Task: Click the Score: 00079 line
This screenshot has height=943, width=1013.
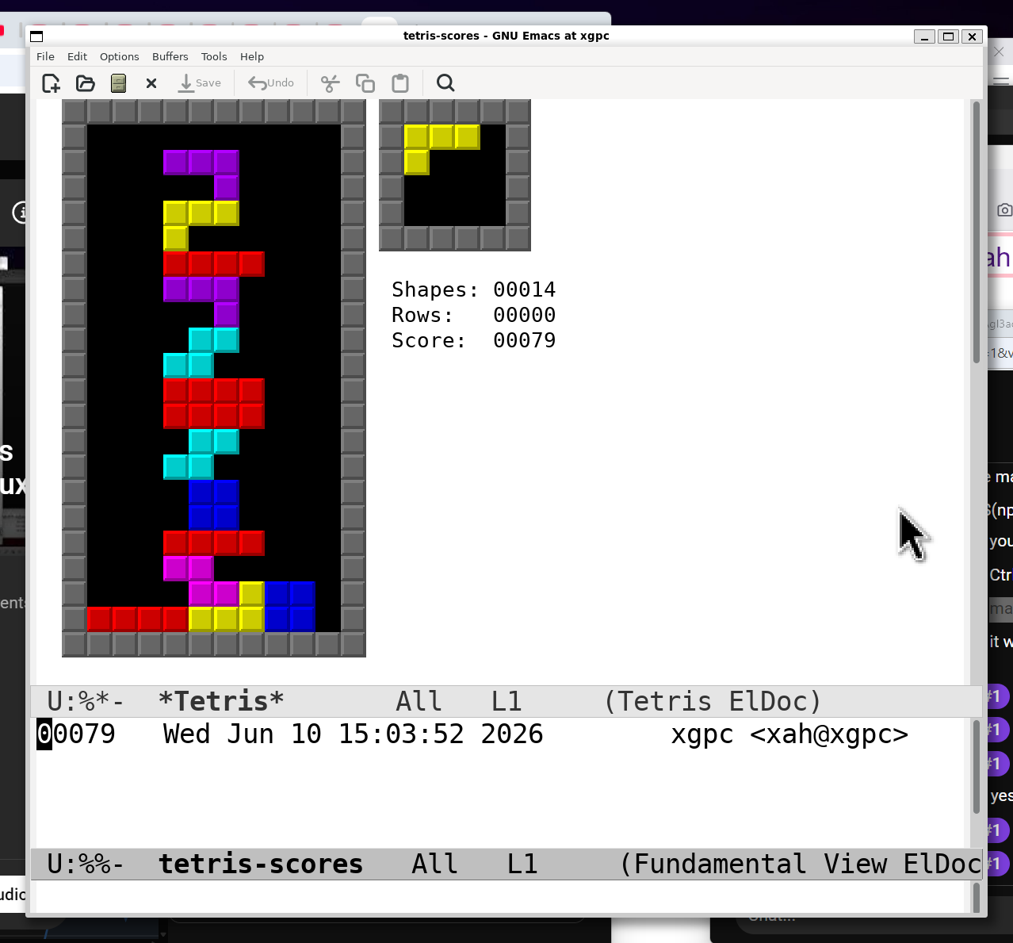Action: tap(473, 340)
